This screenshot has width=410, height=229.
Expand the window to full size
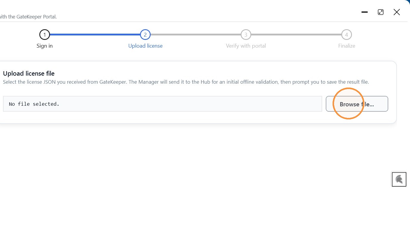[381, 12]
